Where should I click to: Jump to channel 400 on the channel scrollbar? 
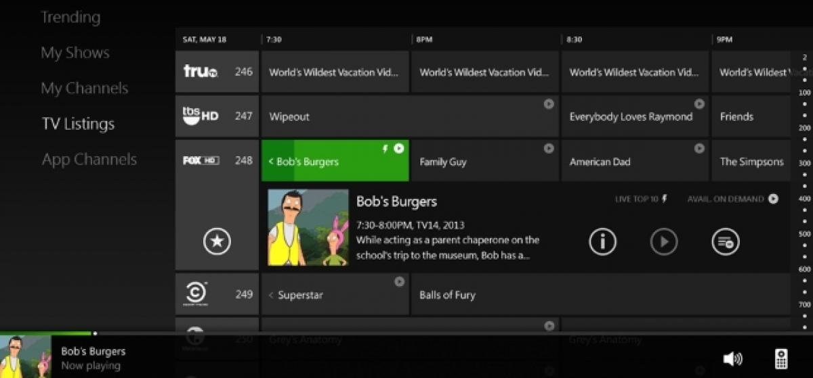805,199
